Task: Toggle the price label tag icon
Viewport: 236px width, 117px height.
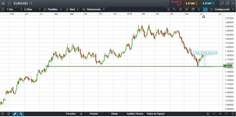Action: pos(205,9)
